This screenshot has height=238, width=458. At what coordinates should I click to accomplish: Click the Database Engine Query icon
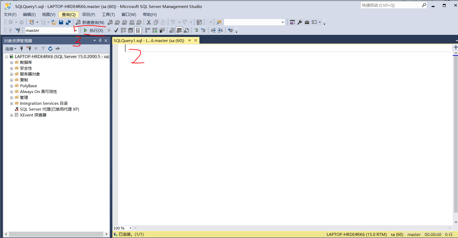[x=110, y=22]
